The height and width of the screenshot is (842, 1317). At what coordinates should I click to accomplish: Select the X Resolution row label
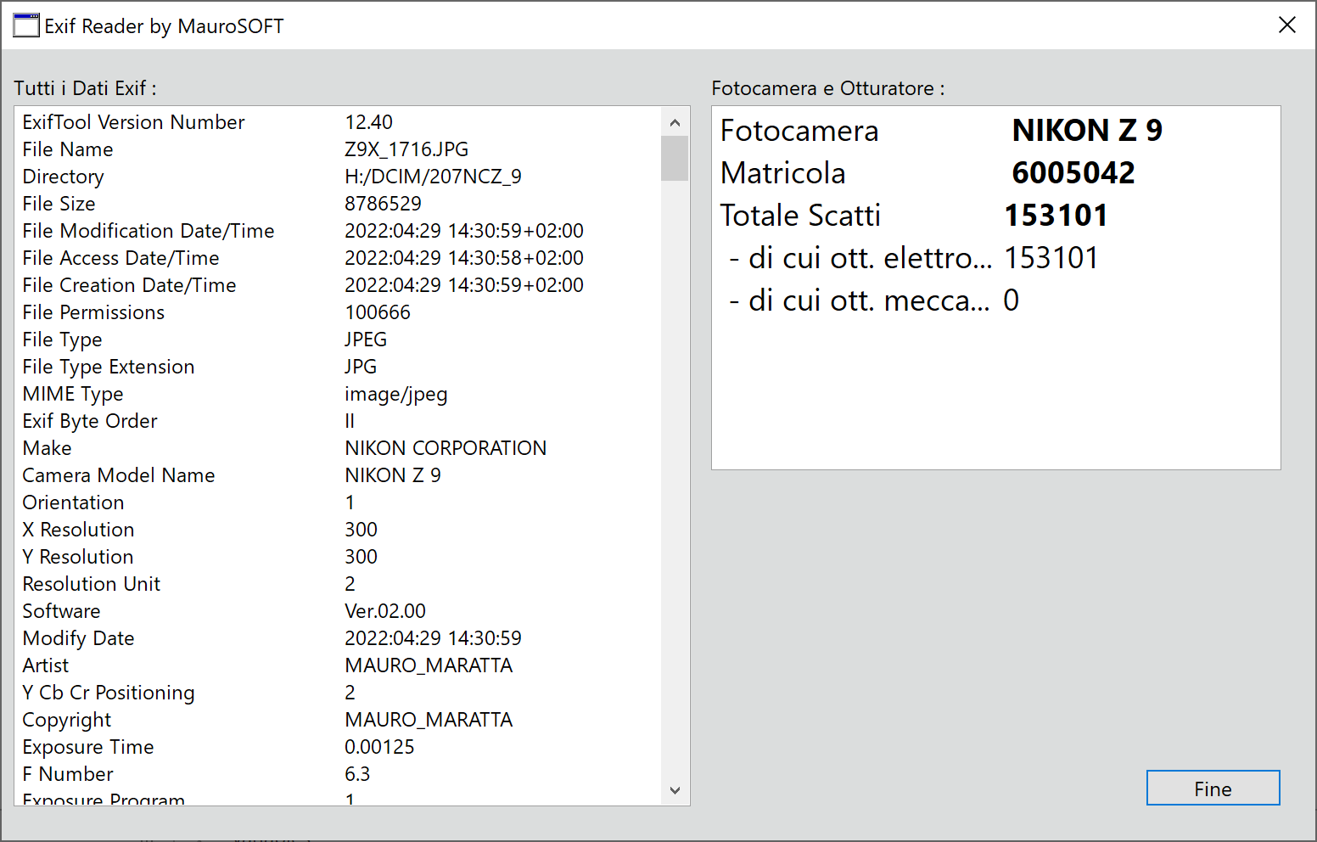point(78,530)
